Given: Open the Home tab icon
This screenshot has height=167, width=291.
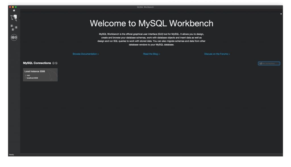Looking at the screenshot, I should pyautogui.click(x=14, y=10).
